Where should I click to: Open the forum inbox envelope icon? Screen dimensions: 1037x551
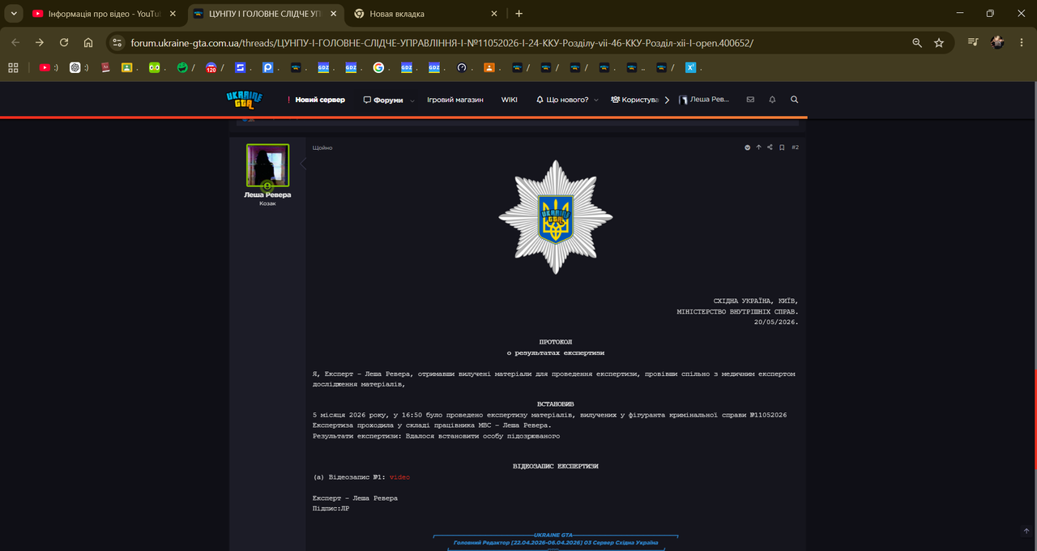[x=750, y=100]
